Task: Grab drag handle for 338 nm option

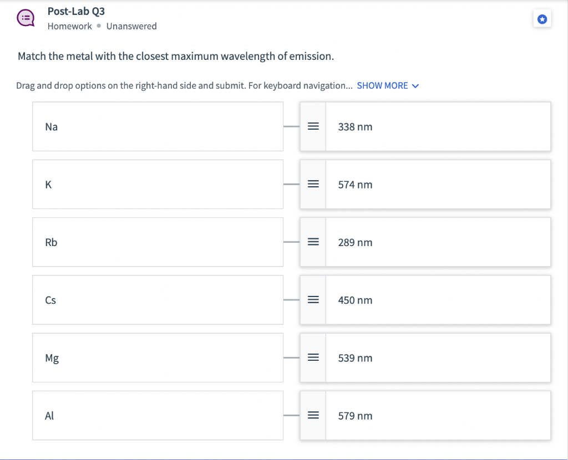Action: (313, 127)
